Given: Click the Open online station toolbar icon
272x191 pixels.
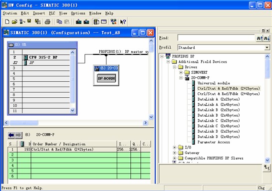Looking at the screenshot, I should coord(22,21).
